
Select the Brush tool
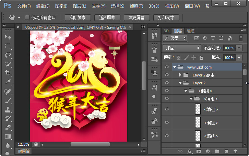[8, 101]
